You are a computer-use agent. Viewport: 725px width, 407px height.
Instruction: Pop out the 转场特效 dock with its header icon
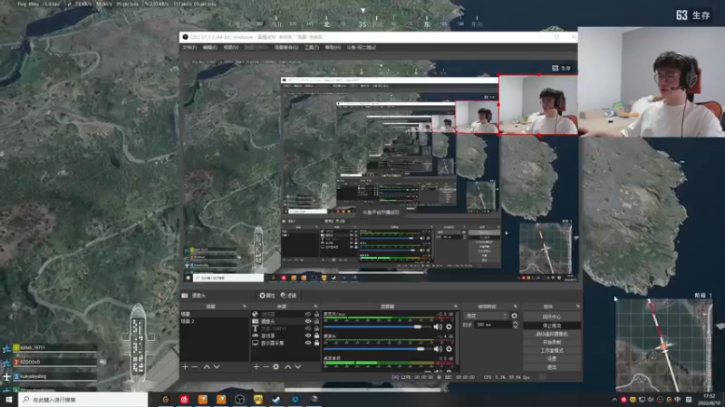516,307
